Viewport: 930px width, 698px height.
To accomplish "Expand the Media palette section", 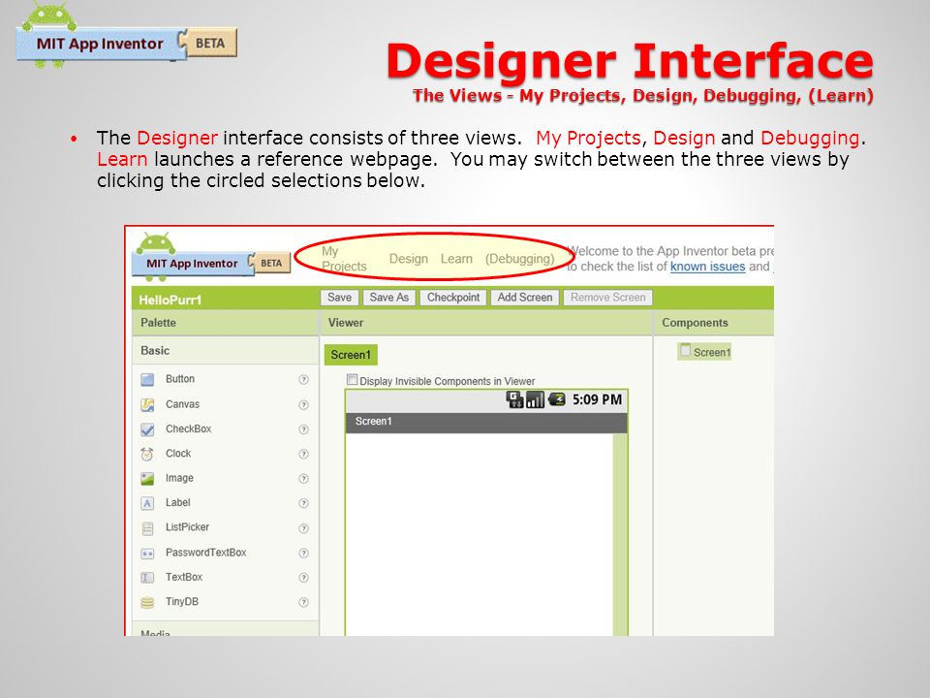I will coord(226,630).
